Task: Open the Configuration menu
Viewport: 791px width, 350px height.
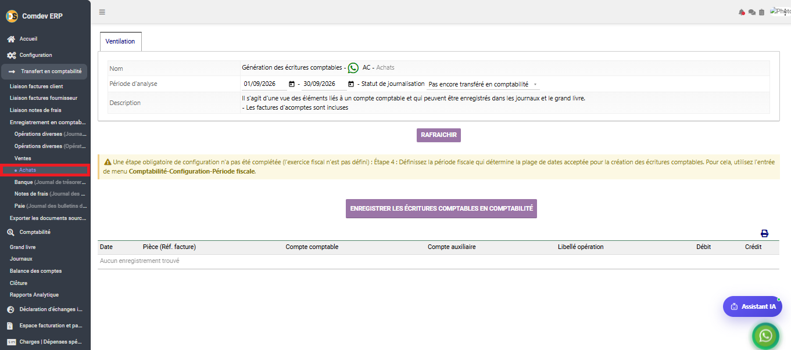Action: 35,55
